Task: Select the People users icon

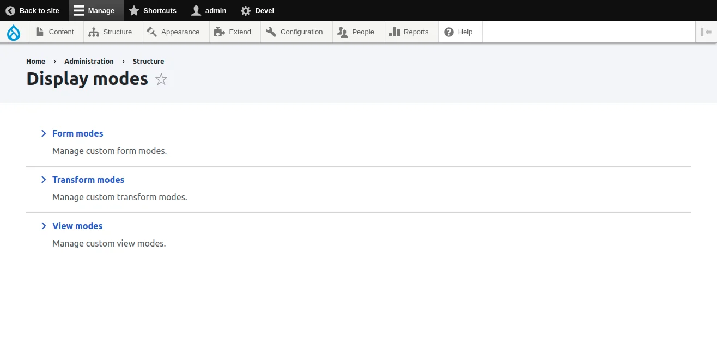Action: point(343,32)
